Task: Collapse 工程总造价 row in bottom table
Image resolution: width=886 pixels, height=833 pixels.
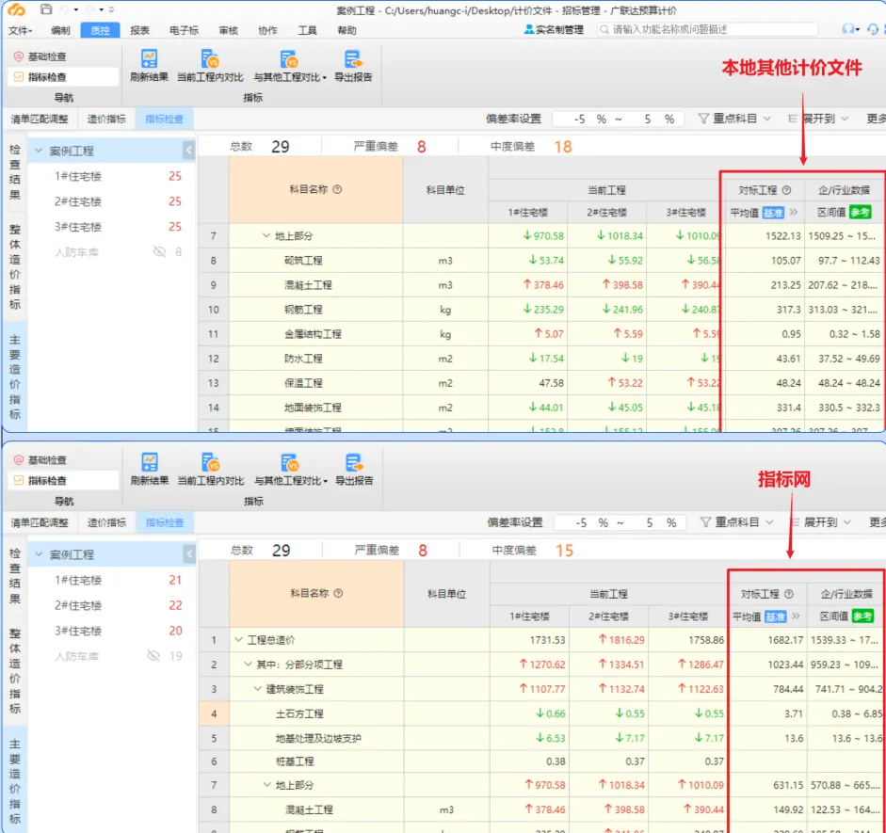Action: [x=238, y=640]
